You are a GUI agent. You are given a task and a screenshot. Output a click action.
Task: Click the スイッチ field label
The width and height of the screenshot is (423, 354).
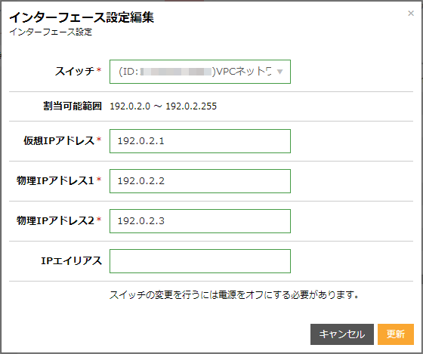[75, 72]
